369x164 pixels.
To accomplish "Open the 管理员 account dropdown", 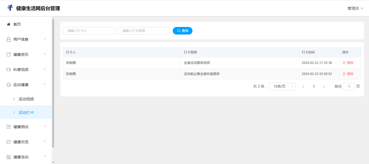I will [x=355, y=8].
